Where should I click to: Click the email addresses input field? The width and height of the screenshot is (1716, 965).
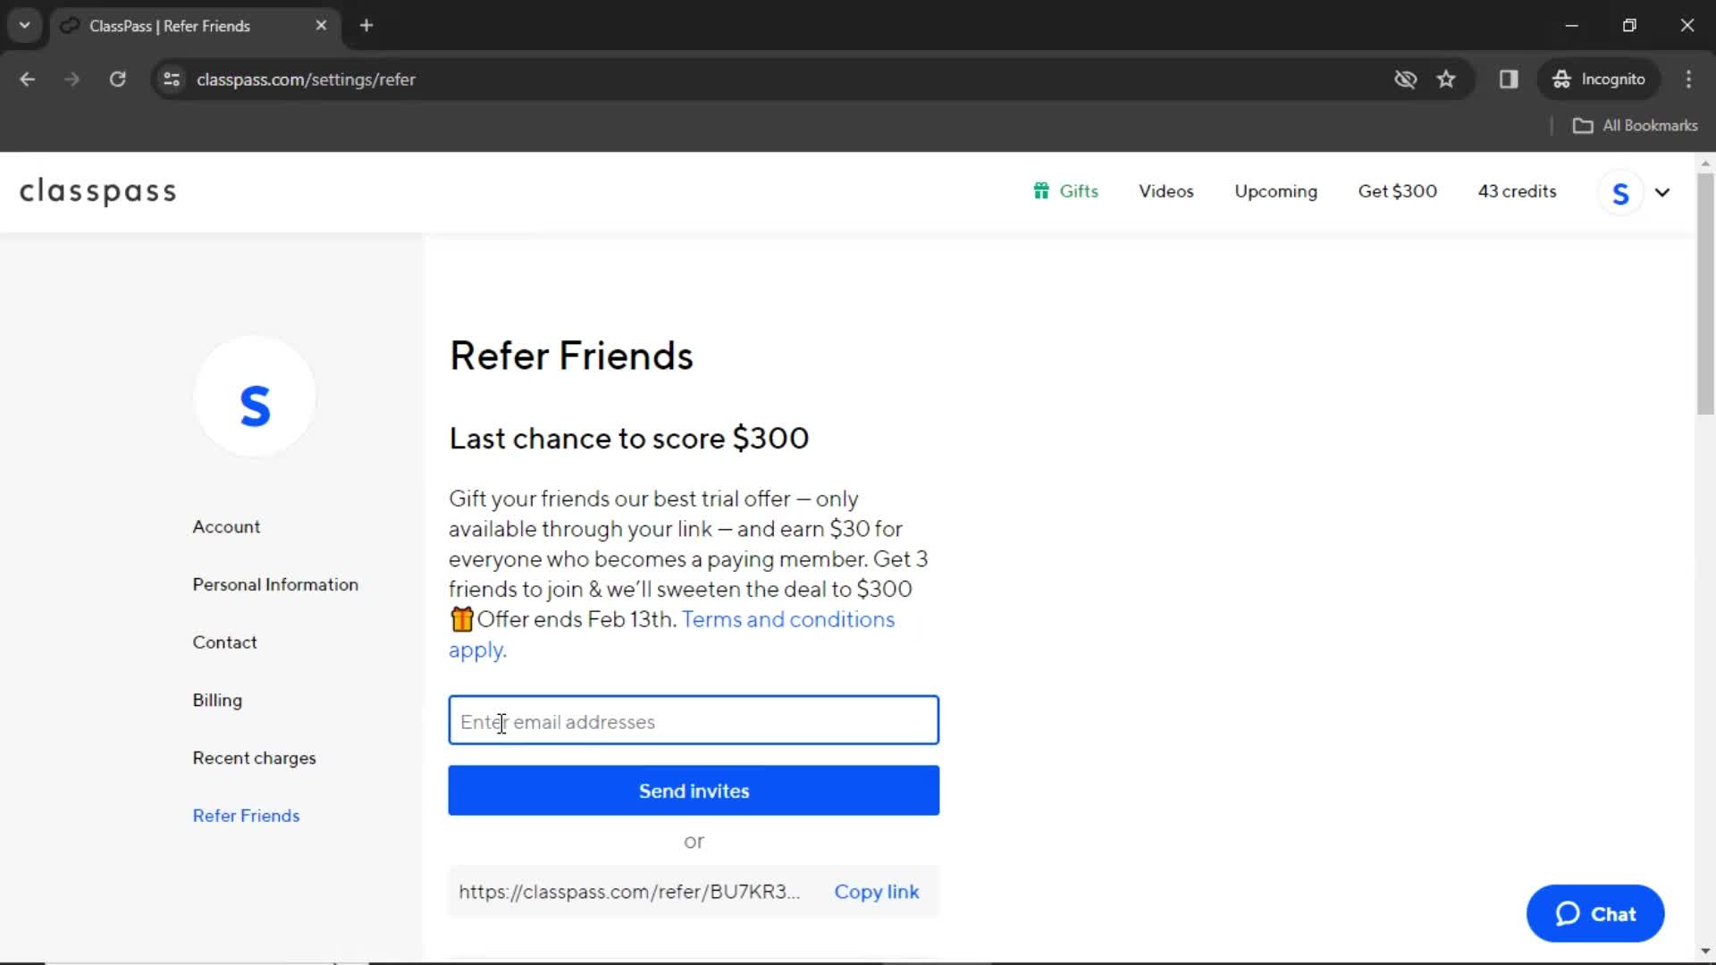(693, 721)
